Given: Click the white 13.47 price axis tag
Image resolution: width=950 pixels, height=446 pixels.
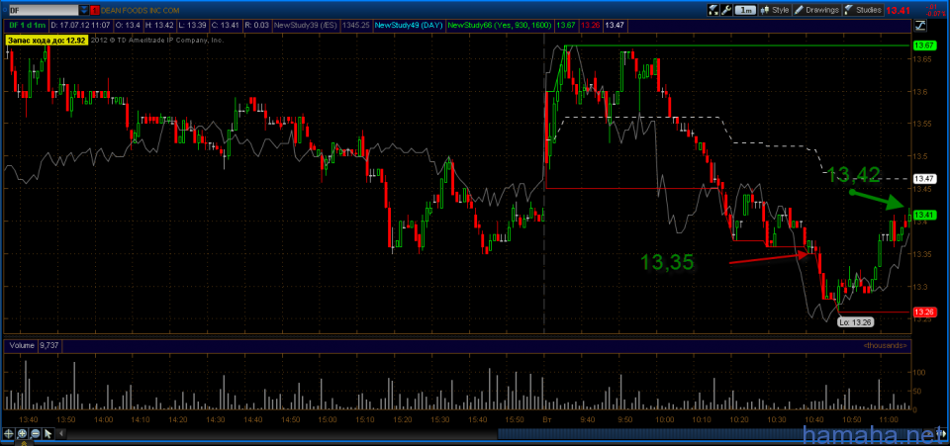Looking at the screenshot, I should coord(924,179).
